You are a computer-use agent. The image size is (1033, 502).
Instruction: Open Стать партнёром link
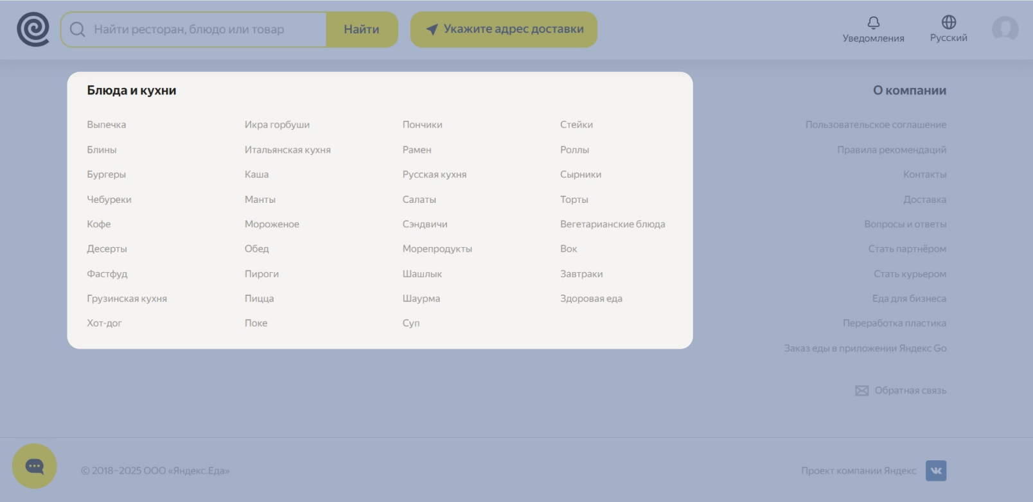click(x=907, y=249)
